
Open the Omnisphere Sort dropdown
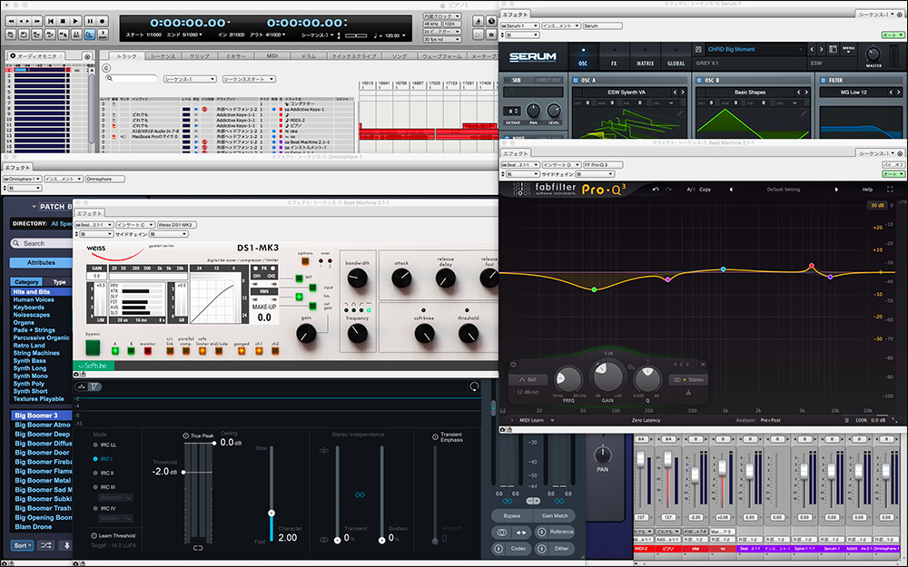(x=22, y=545)
